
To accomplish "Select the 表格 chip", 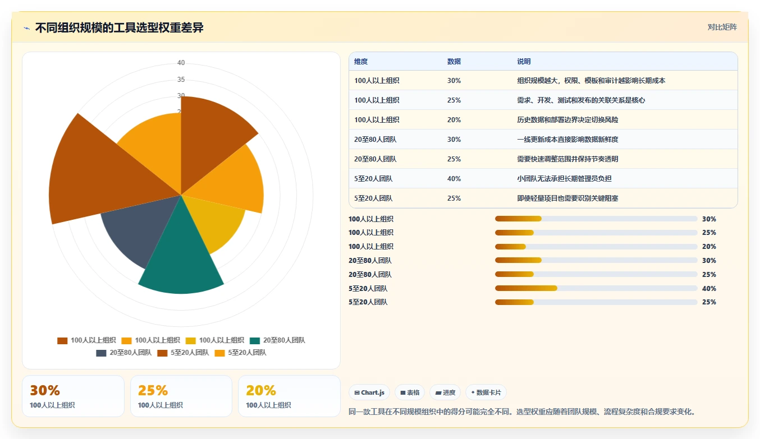I will [410, 392].
